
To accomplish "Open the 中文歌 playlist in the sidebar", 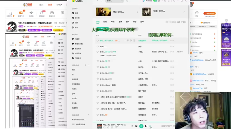I will click(74, 98).
